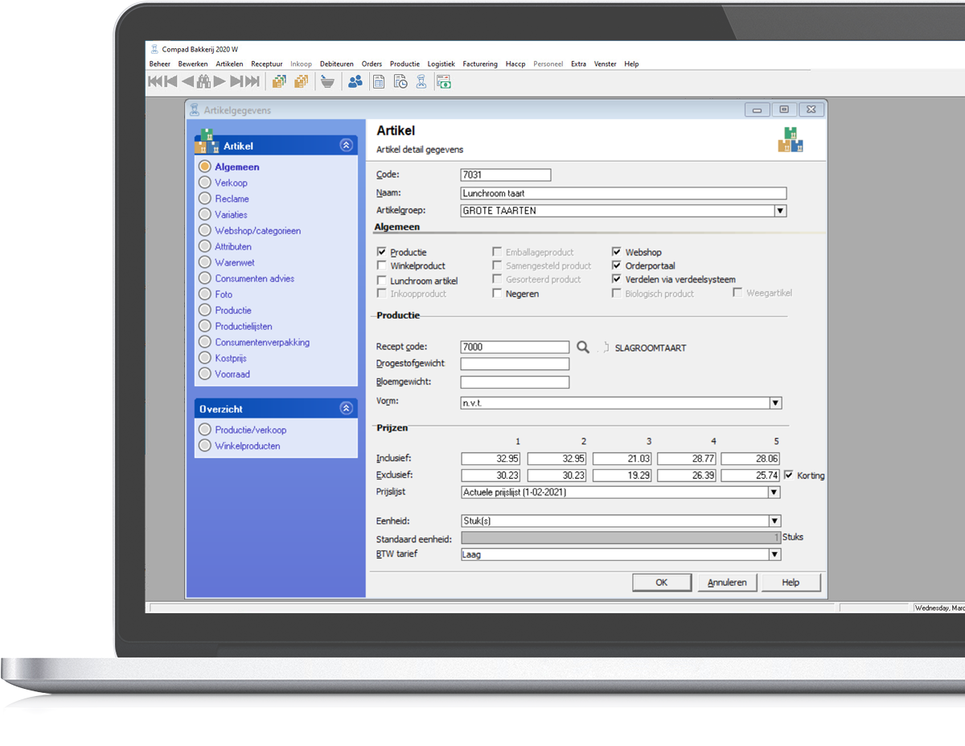
Task: Enable the Winkelproduct checkbox
Action: click(x=382, y=266)
